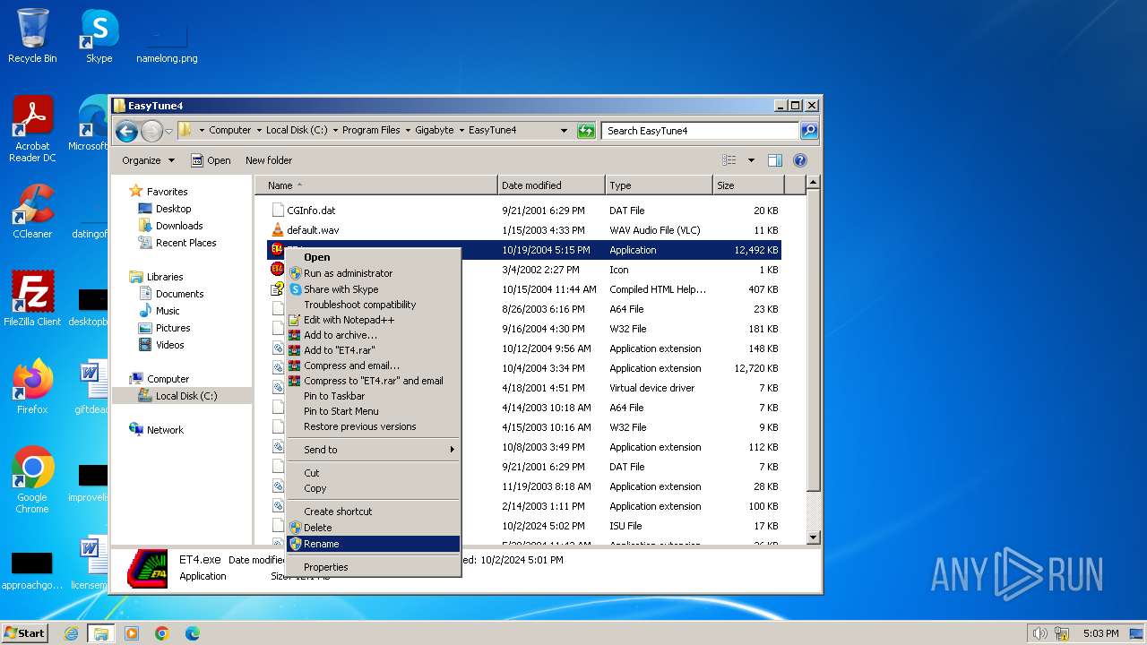Choose Pin to Start Menu
Viewport: 1147px width, 645px height.
point(373,411)
